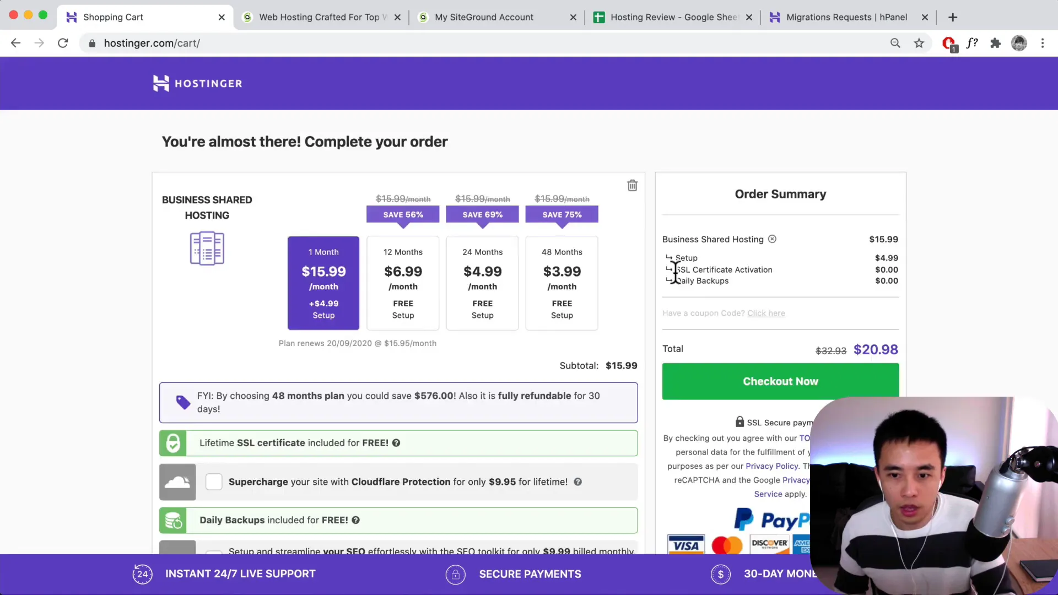Click the SAVE 69% badge
This screenshot has height=595, width=1058.
[x=482, y=214]
